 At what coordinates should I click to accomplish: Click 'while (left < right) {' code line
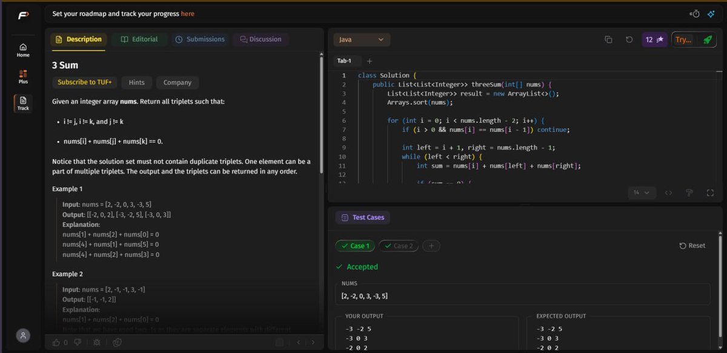pos(442,156)
